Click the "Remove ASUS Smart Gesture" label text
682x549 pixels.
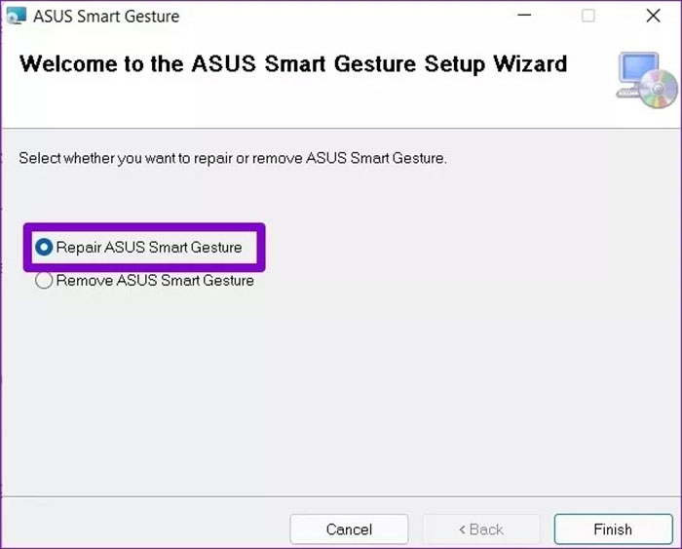pos(155,281)
